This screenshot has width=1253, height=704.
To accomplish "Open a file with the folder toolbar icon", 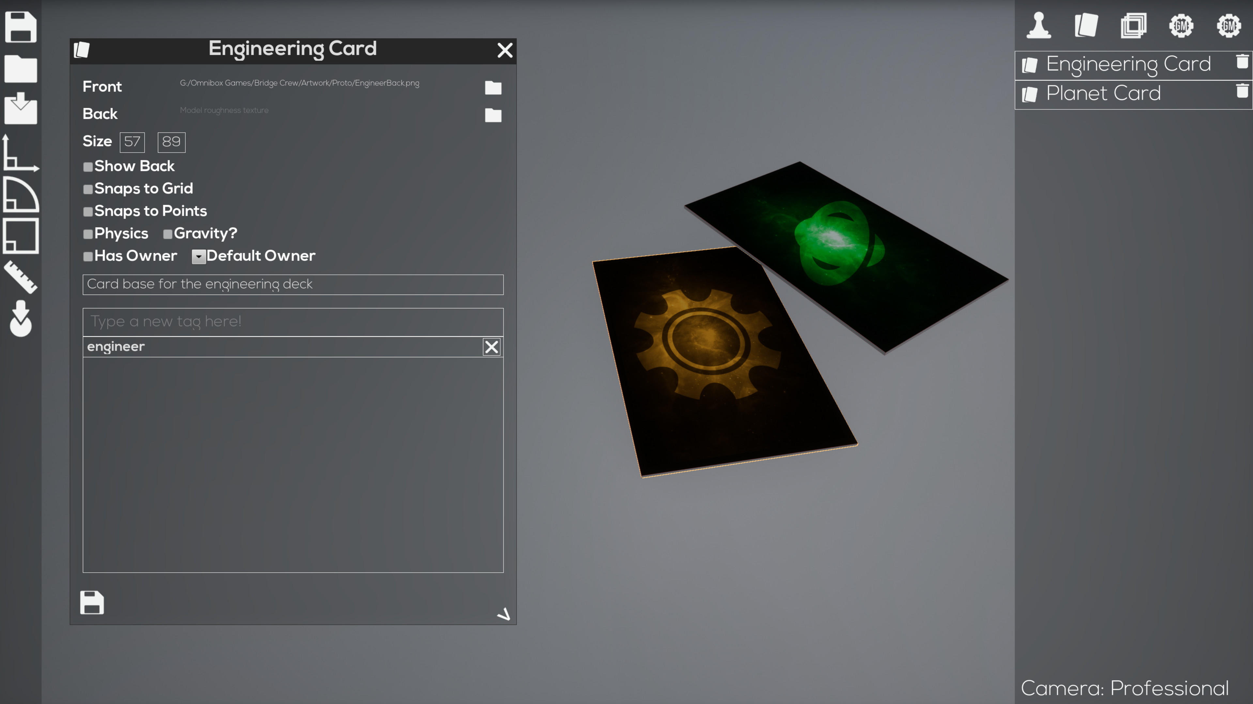I will [x=21, y=69].
